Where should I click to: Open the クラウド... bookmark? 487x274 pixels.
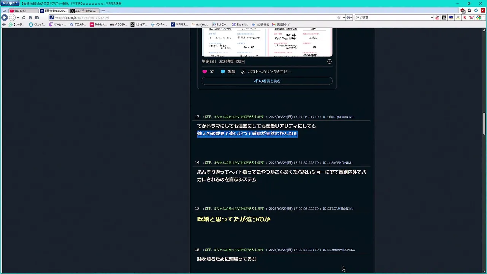[x=119, y=24]
